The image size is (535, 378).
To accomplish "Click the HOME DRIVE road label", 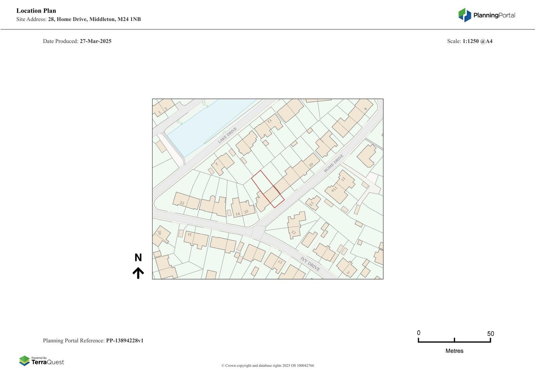I will [333, 163].
